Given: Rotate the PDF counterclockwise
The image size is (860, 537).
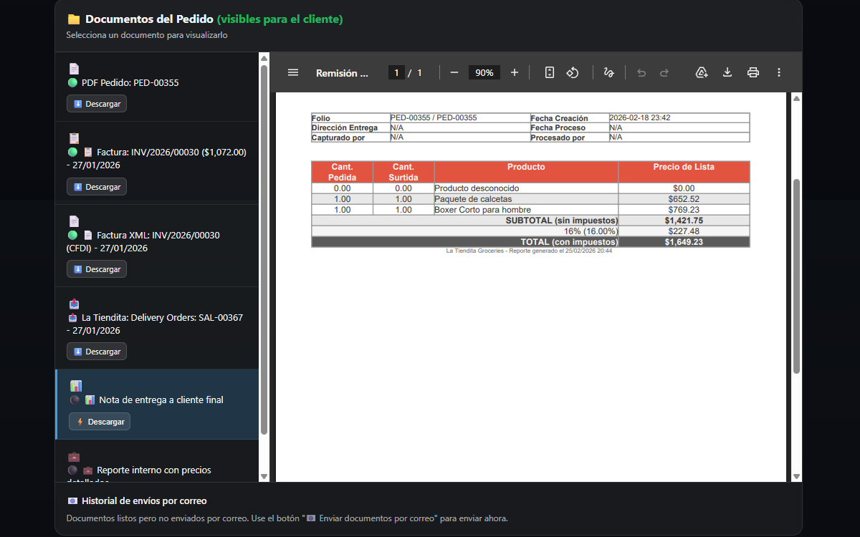Looking at the screenshot, I should 573,72.
